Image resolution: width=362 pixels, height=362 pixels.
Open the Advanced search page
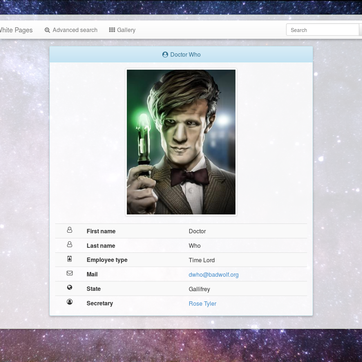coord(75,30)
